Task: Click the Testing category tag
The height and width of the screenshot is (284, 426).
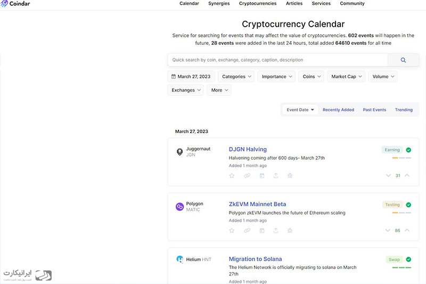Action: pos(392,205)
